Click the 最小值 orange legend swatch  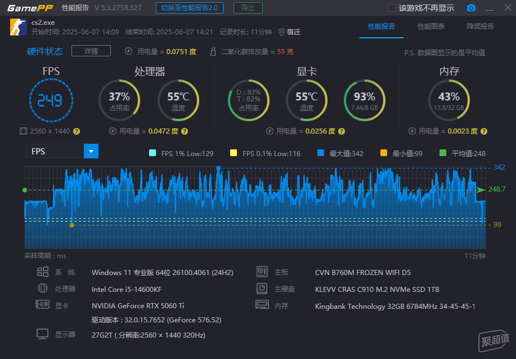coord(383,153)
